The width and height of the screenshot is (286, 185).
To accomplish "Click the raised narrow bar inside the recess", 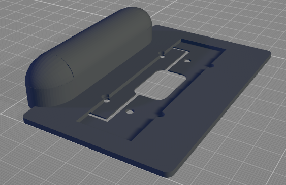I will [140, 84].
